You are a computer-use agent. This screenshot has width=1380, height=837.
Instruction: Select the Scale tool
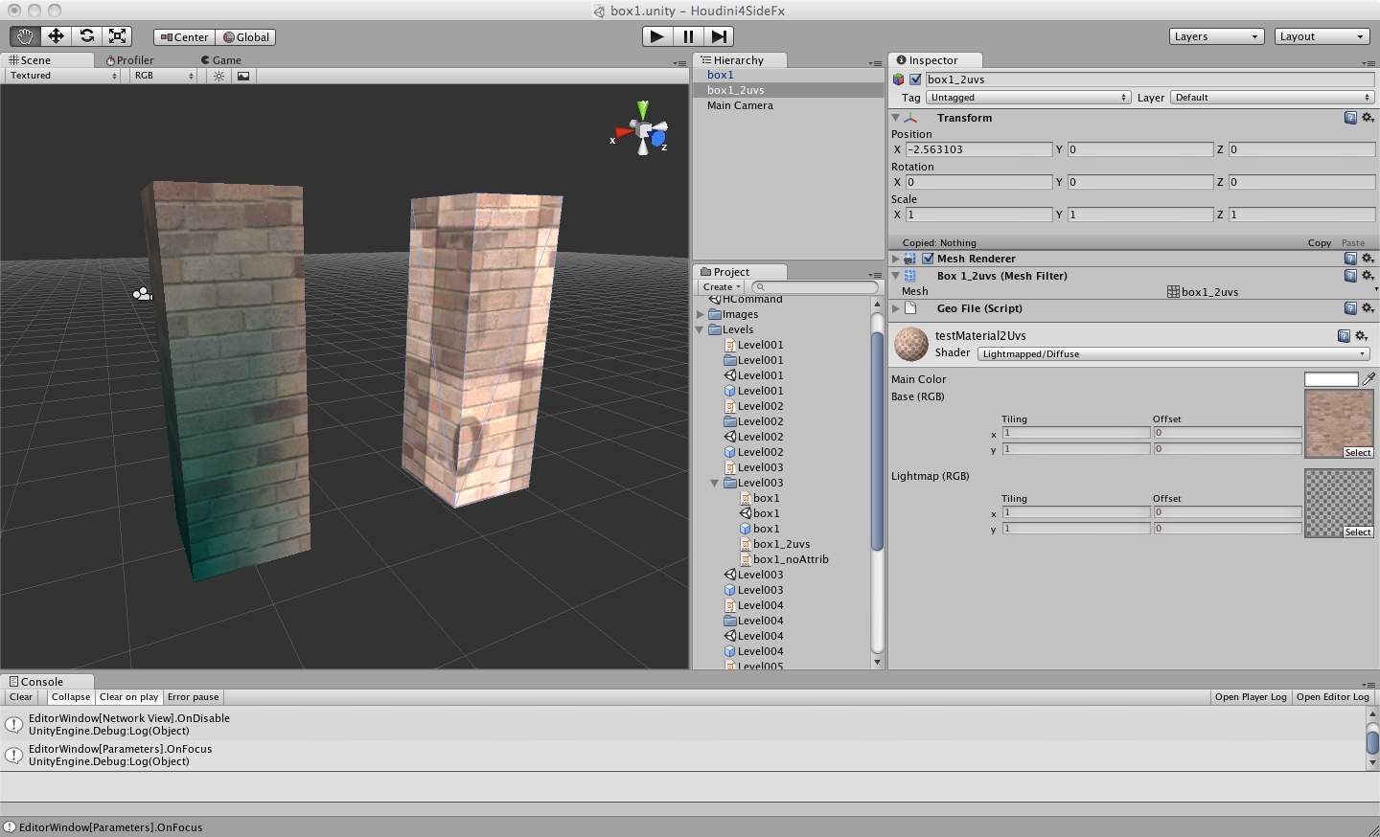point(118,36)
